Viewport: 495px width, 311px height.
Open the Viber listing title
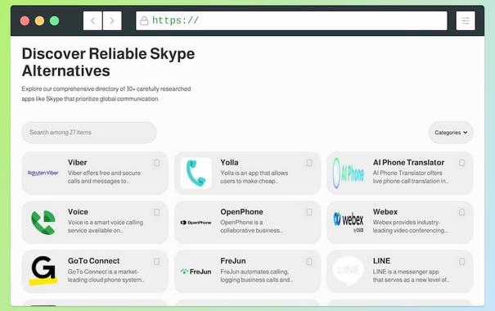(x=78, y=162)
